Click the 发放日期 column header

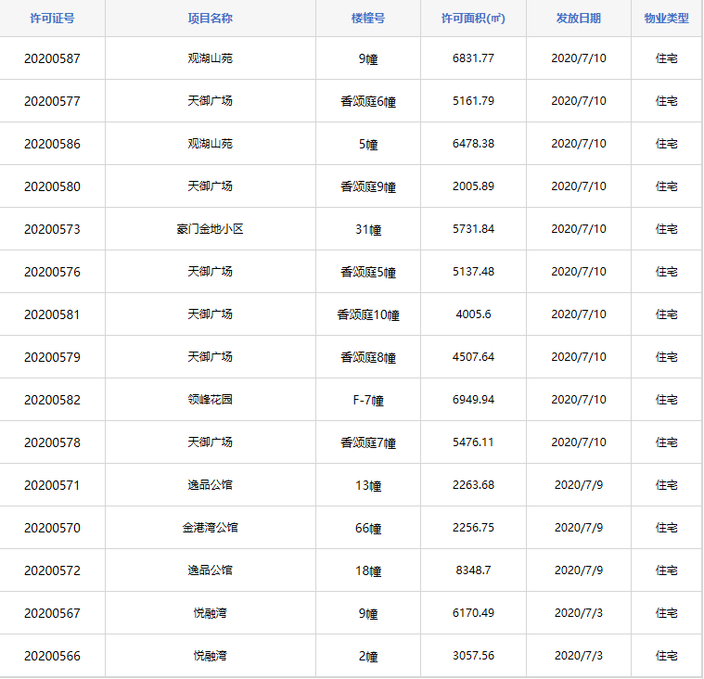[579, 19]
